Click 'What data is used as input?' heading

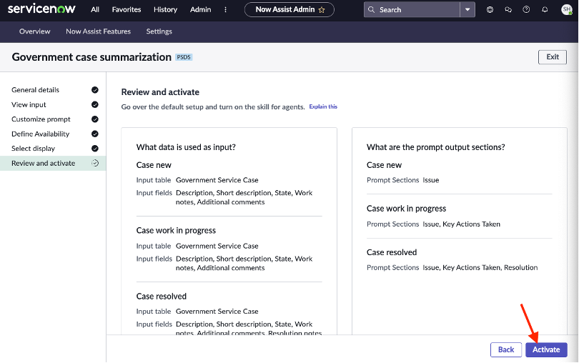click(x=186, y=147)
